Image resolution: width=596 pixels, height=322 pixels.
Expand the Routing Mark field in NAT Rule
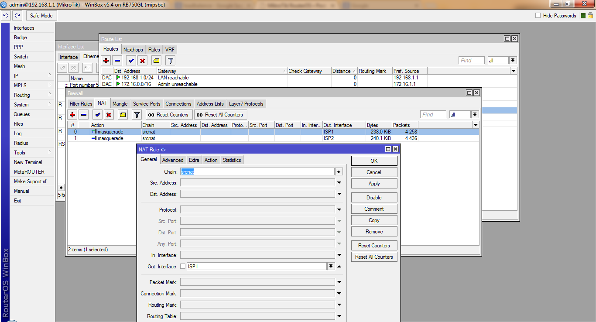click(339, 305)
